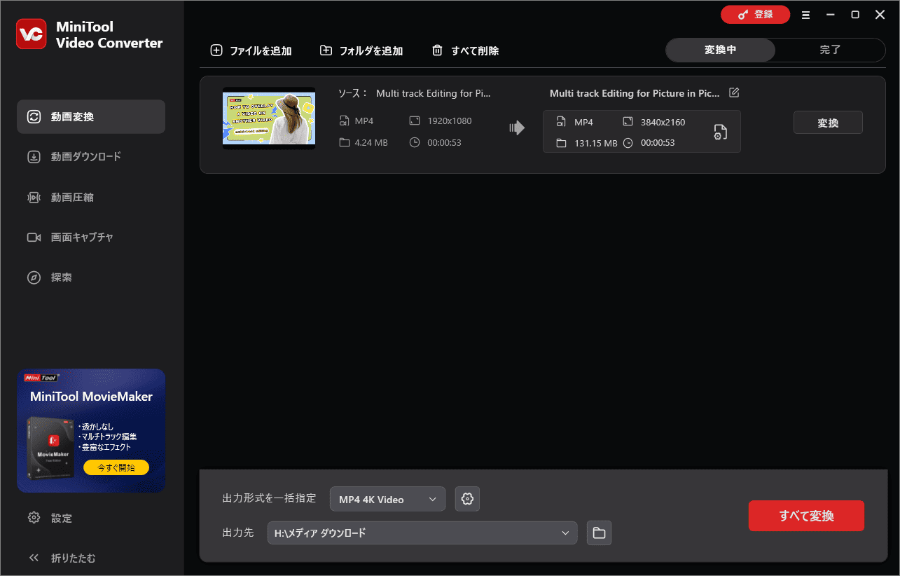
Task: Click the edit pencil icon beside output title
Action: [734, 92]
